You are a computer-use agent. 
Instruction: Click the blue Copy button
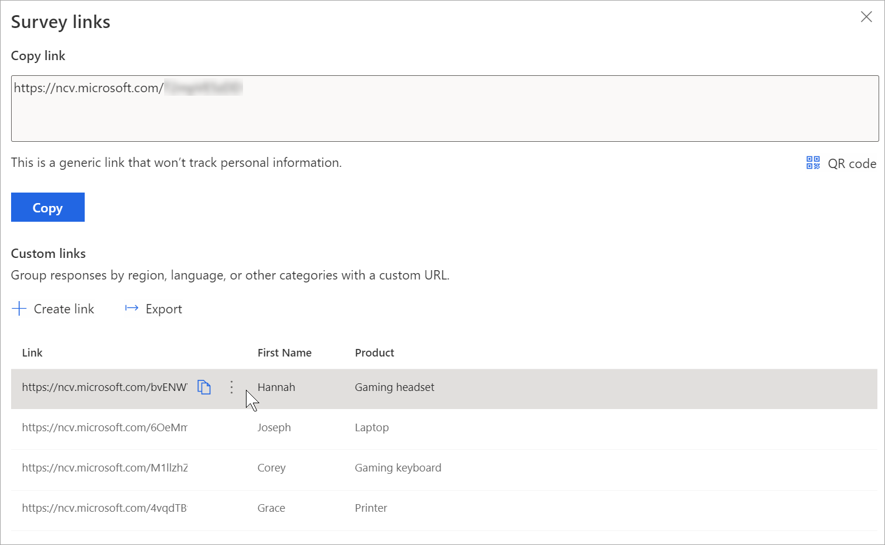(x=47, y=207)
